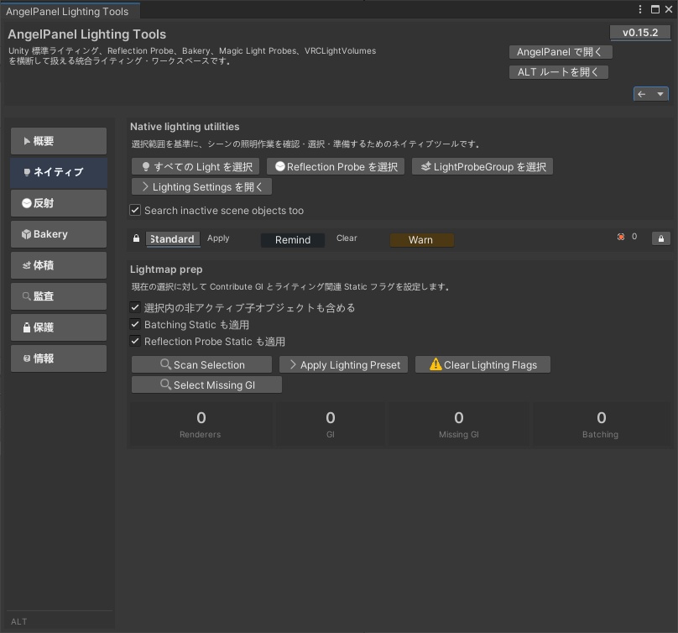Select the 概要 tab in the sidebar

pos(58,140)
